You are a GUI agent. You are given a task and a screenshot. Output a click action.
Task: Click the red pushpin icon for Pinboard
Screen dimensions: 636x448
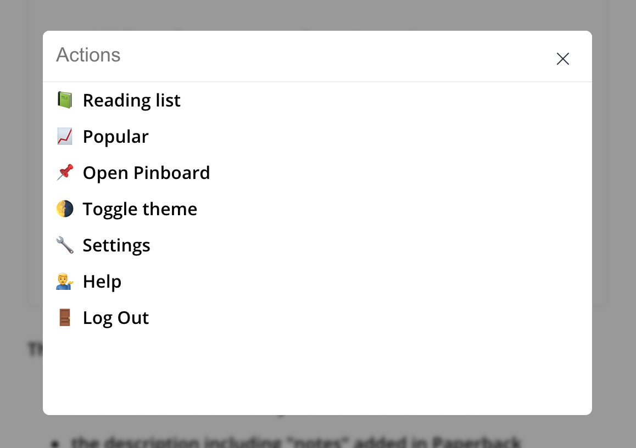click(x=64, y=173)
